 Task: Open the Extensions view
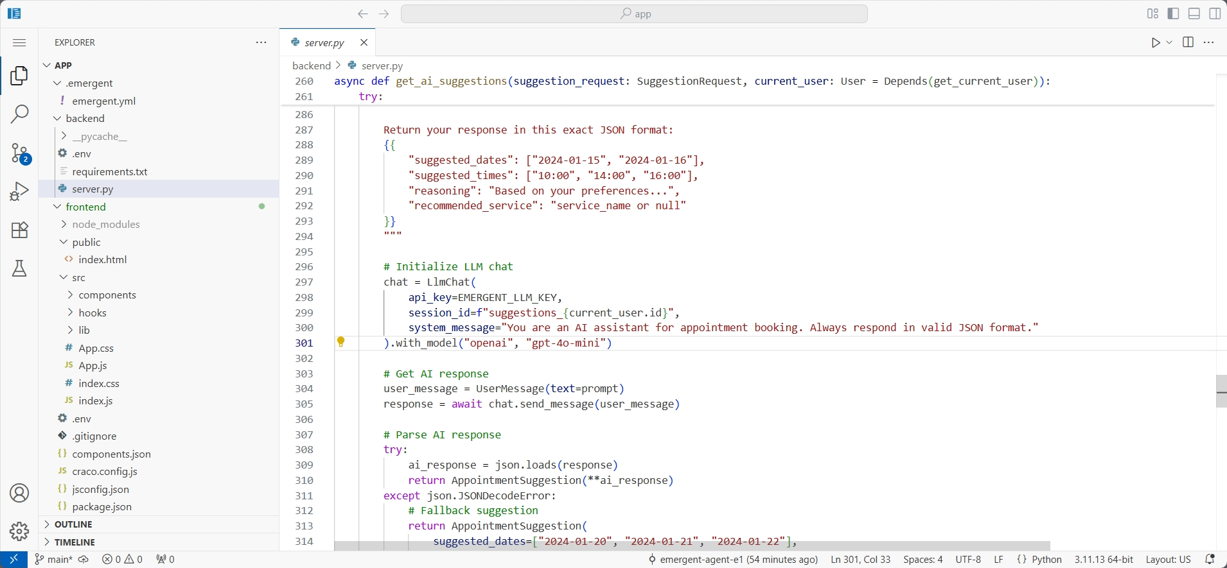(19, 230)
